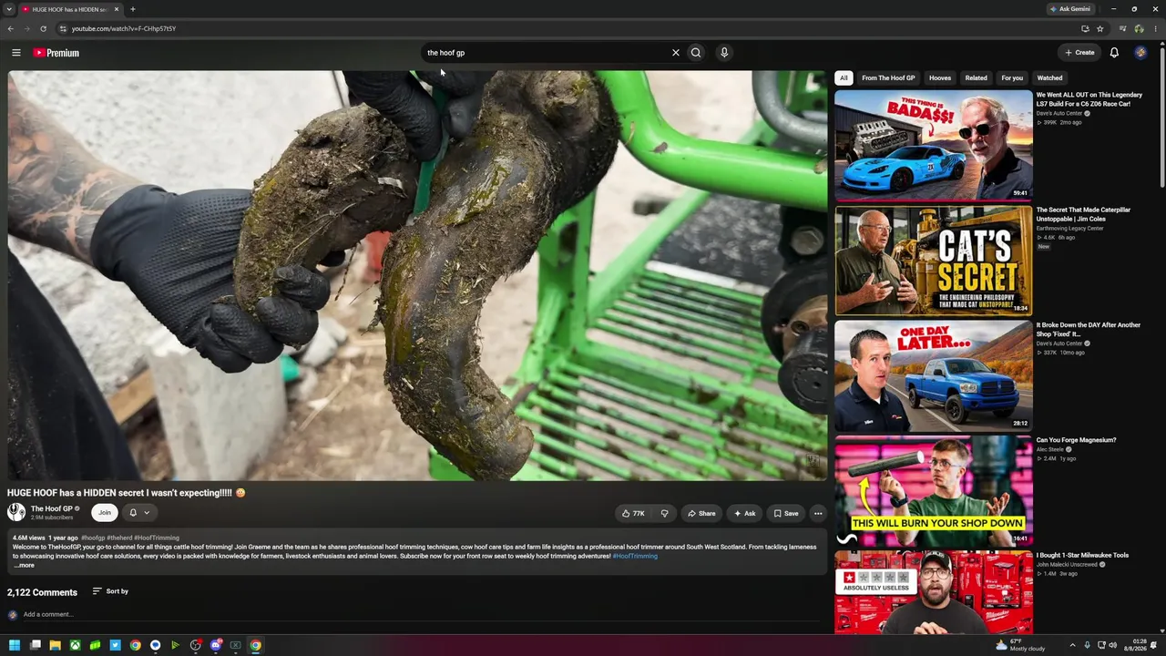Viewport: 1166px width, 656px height.
Task: Open the CAT'S SECRET video thumbnail
Action: [x=934, y=261]
